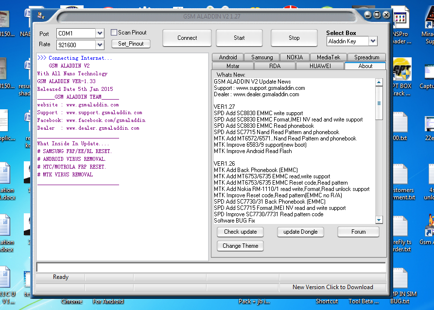Switch to the Samsung tab
Viewport: 434px width, 310px height.
tap(262, 57)
